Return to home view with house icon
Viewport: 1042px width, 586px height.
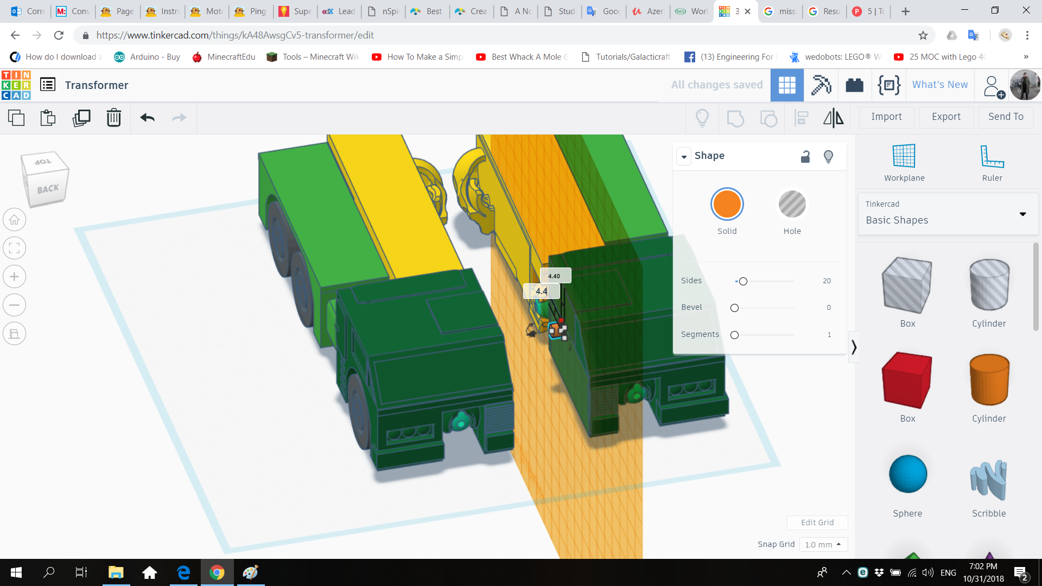click(x=14, y=219)
